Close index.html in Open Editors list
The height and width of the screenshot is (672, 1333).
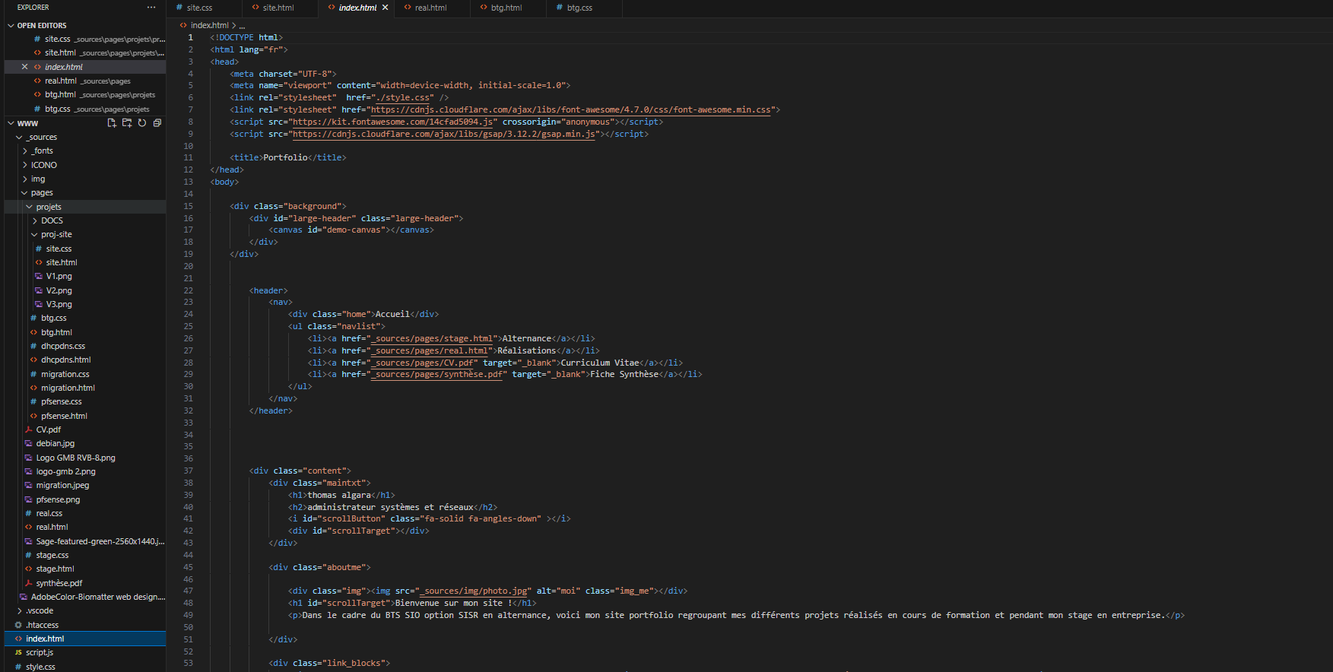coord(24,67)
